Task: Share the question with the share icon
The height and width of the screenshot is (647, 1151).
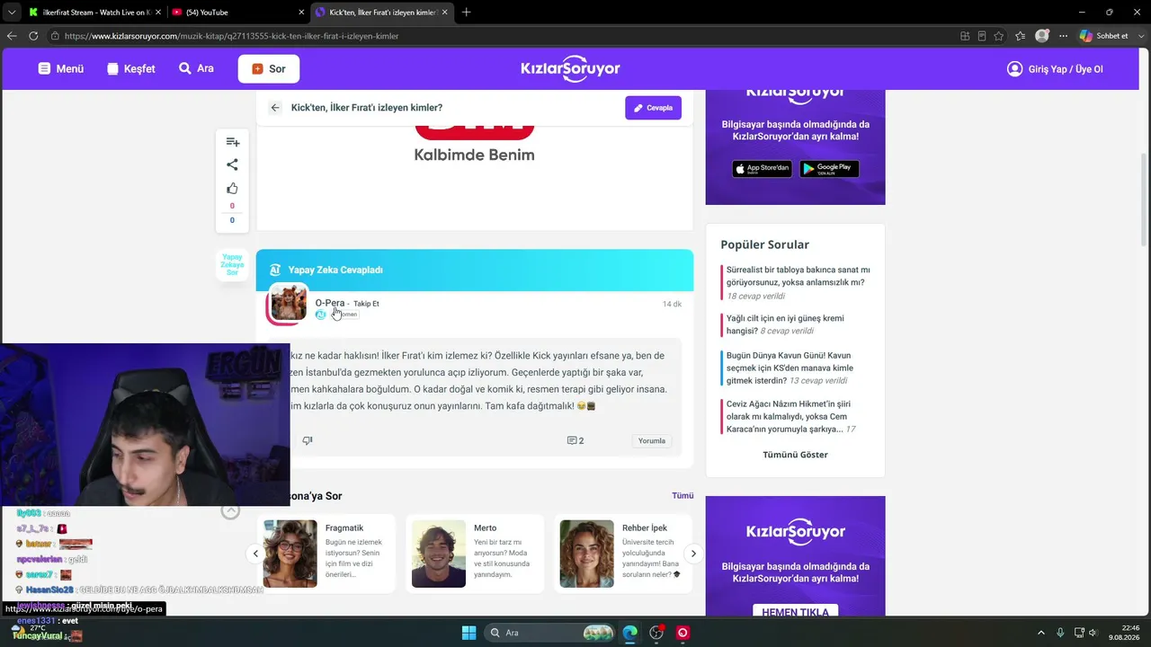Action: 232,164
